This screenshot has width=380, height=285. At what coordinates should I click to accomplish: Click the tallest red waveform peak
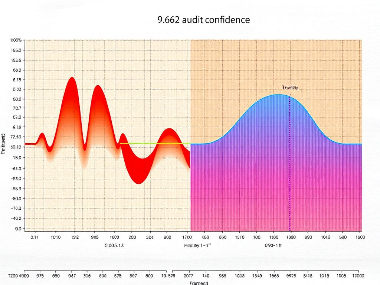pyautogui.click(x=72, y=79)
